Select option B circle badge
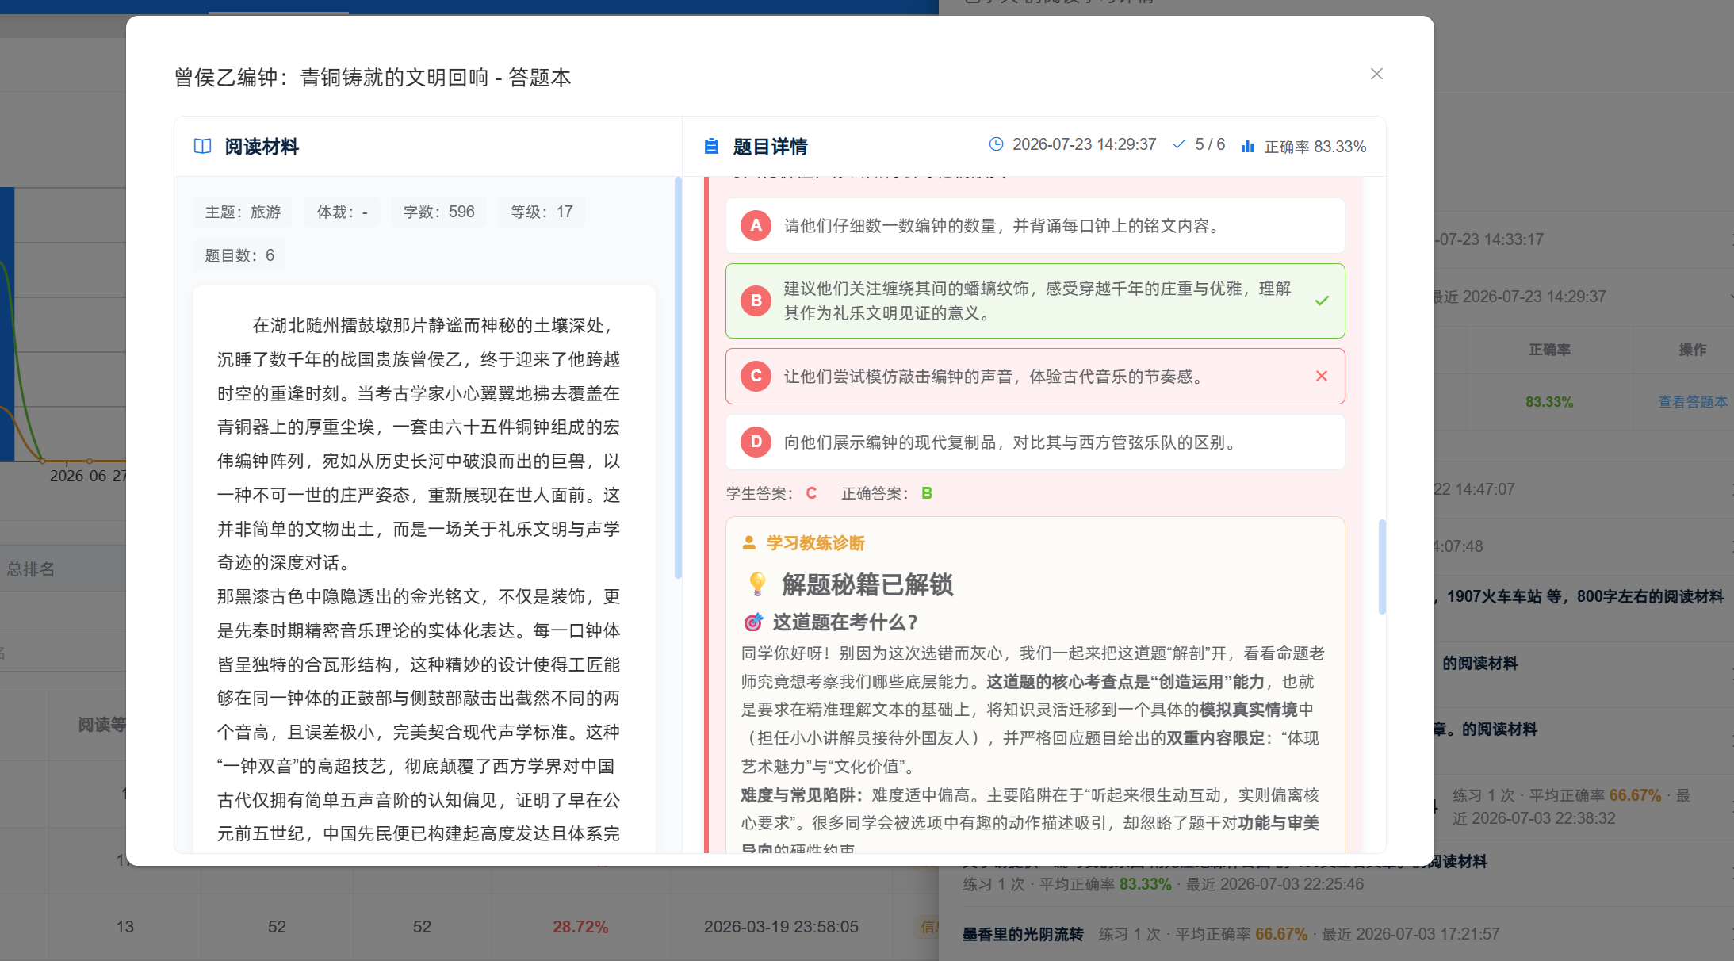The image size is (1734, 961). [756, 301]
